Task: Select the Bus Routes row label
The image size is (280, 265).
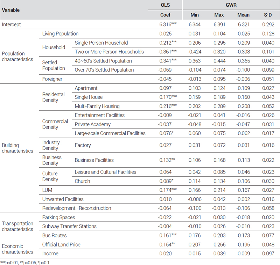Action: click(x=54, y=236)
